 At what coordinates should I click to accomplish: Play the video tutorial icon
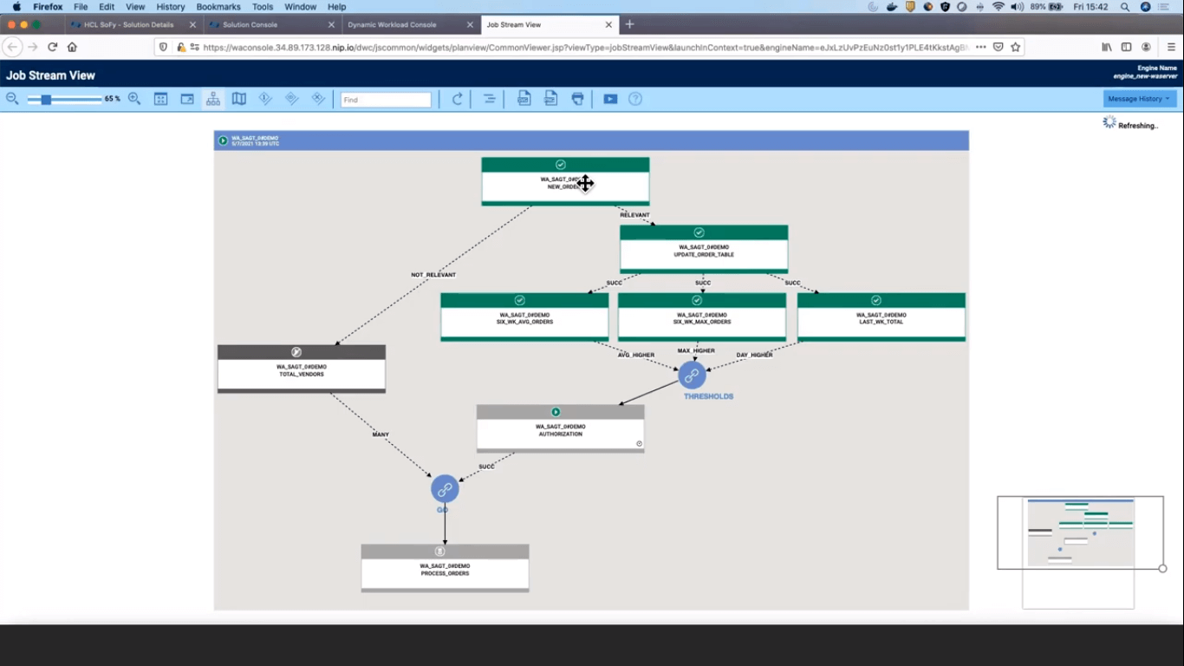coord(610,100)
